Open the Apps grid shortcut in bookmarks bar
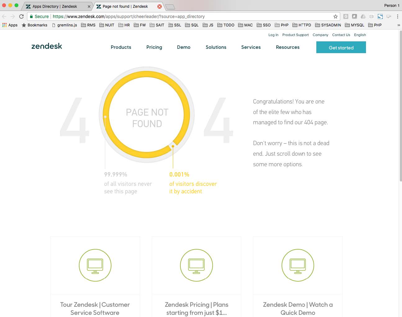Screen dimensions: 402x317 pos(10,25)
